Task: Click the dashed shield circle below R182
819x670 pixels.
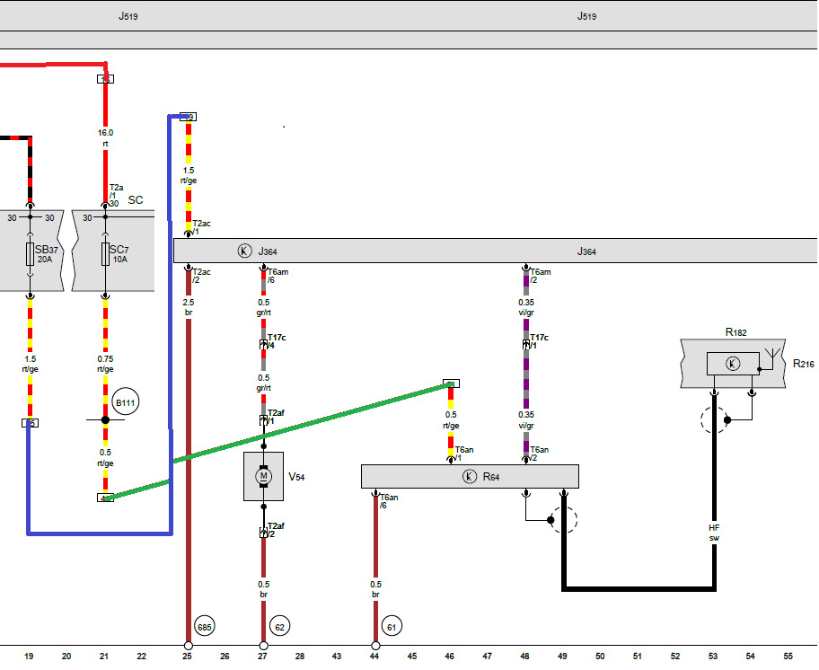Action: pos(714,419)
